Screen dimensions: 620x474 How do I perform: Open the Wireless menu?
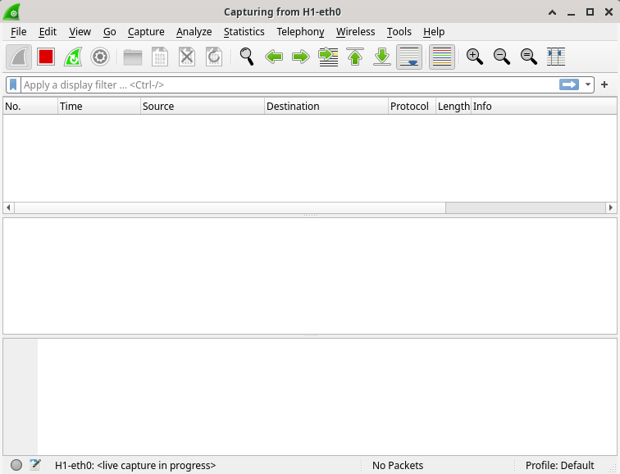pyautogui.click(x=355, y=32)
